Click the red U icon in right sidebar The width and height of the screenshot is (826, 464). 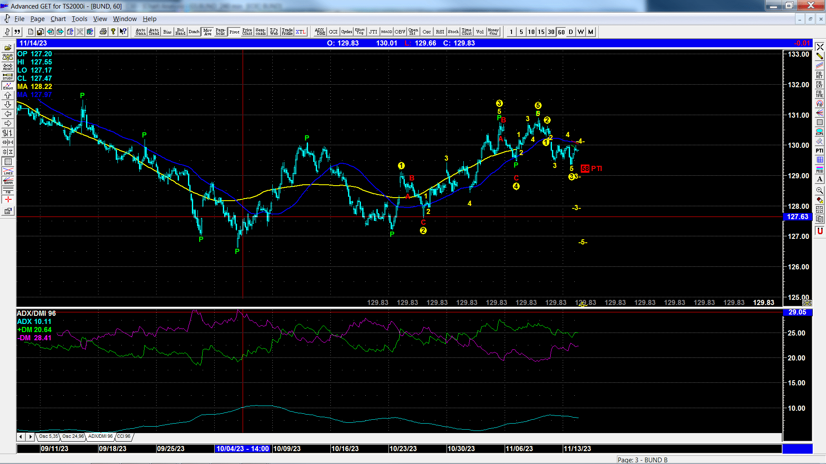point(820,231)
